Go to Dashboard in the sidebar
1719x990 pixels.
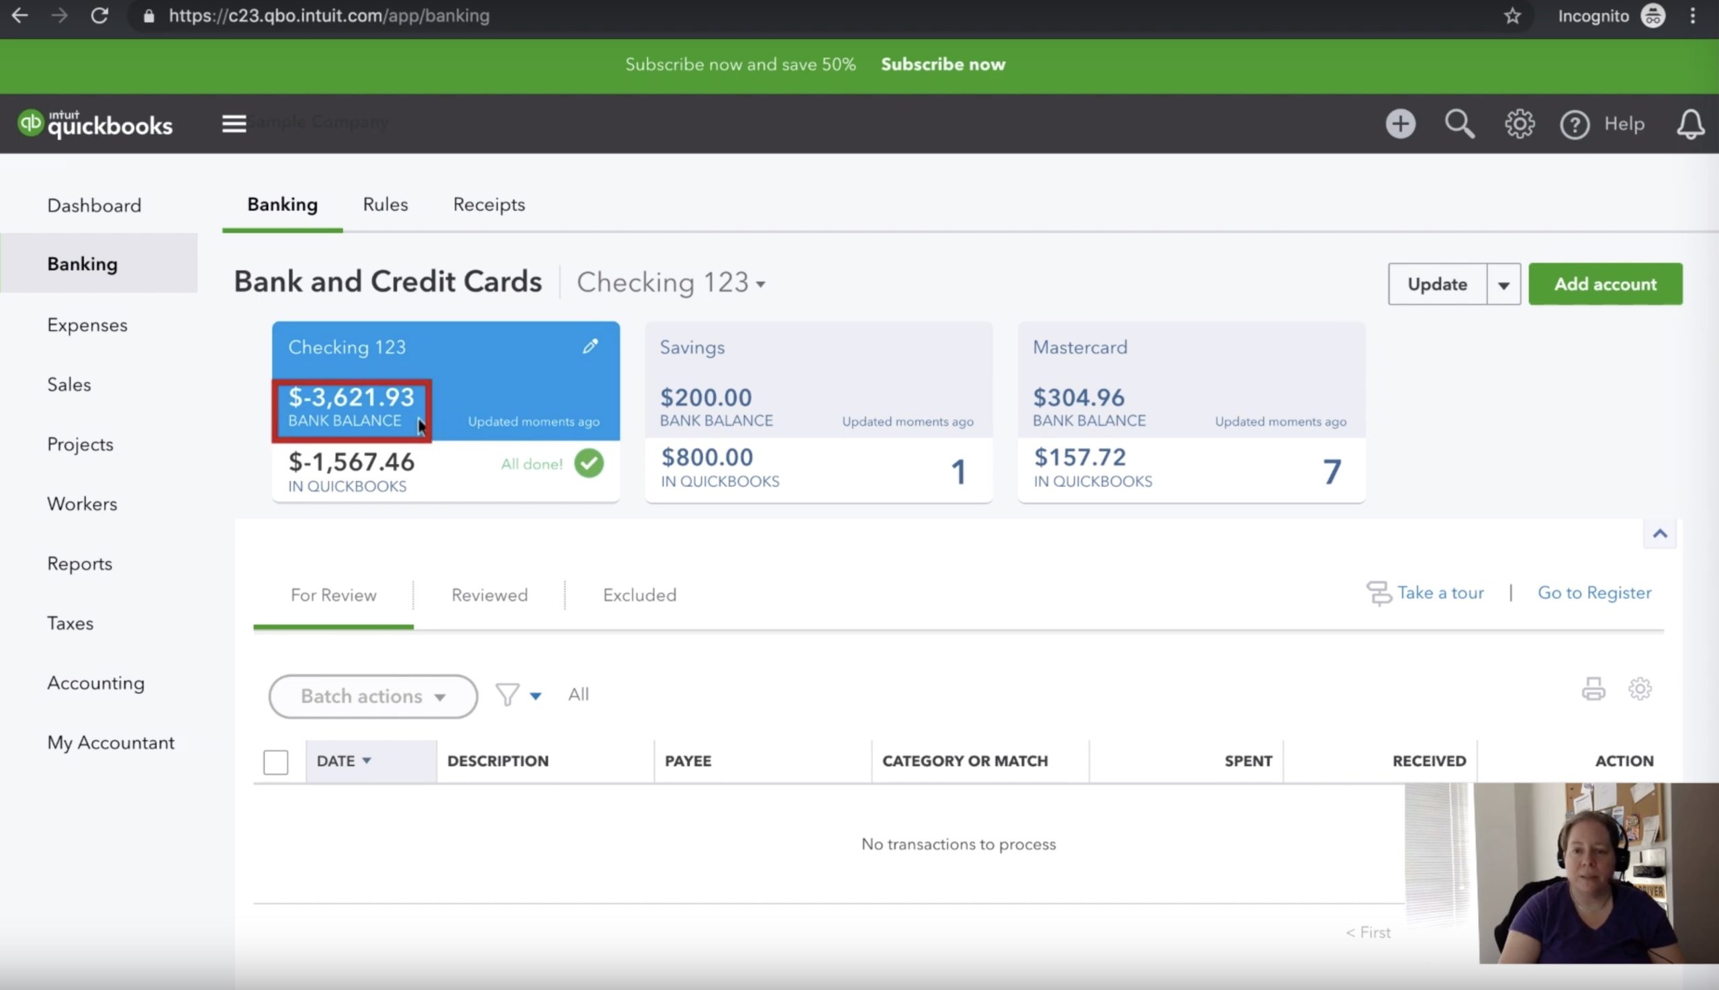(x=95, y=206)
